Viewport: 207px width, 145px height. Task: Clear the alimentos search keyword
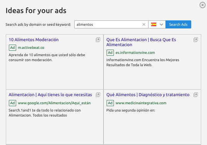click(144, 24)
